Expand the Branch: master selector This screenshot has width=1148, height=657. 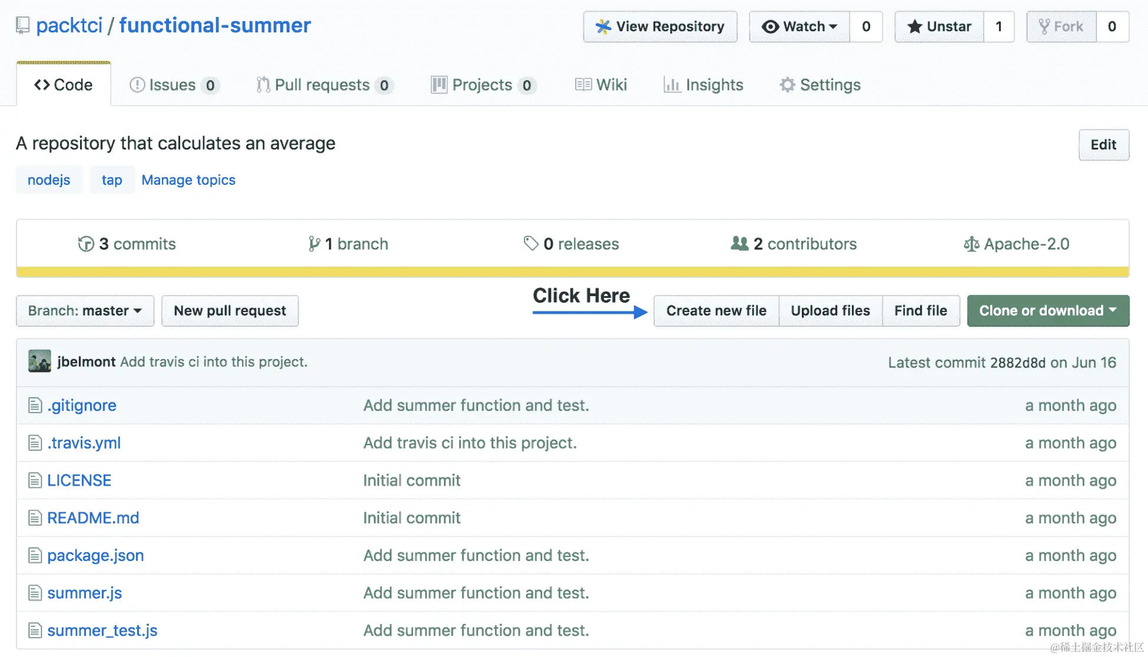click(85, 311)
